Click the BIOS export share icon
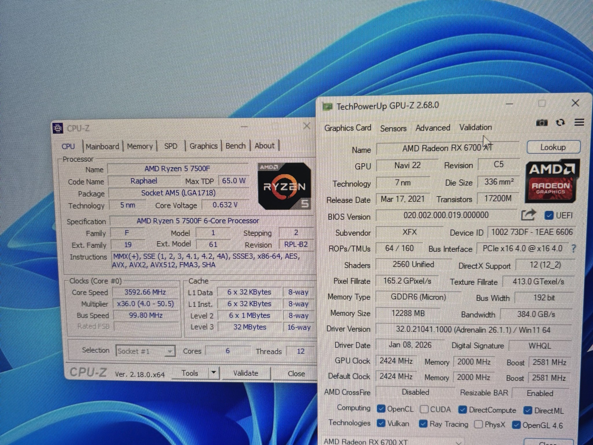The image size is (593, 445). tap(528, 215)
